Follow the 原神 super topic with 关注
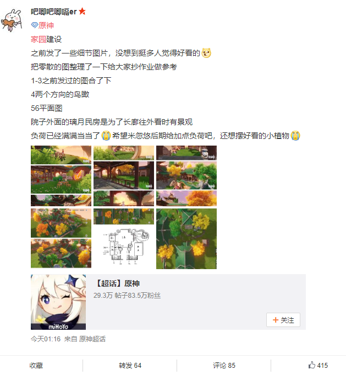This screenshot has width=346, height=375. point(283,320)
